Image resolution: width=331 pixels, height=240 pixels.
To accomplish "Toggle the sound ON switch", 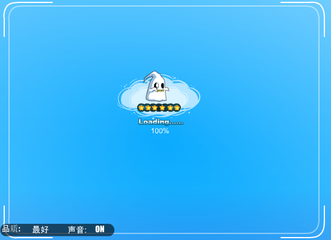I will pyautogui.click(x=100, y=229).
